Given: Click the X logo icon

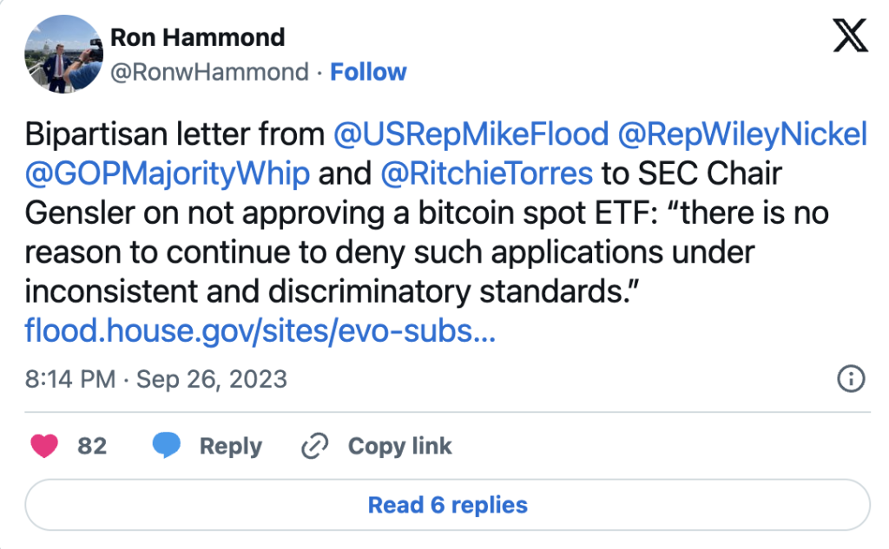Looking at the screenshot, I should (x=851, y=36).
